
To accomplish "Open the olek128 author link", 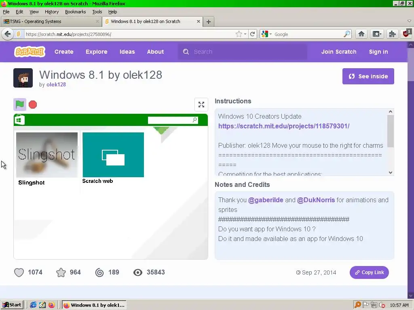I will [x=56, y=85].
